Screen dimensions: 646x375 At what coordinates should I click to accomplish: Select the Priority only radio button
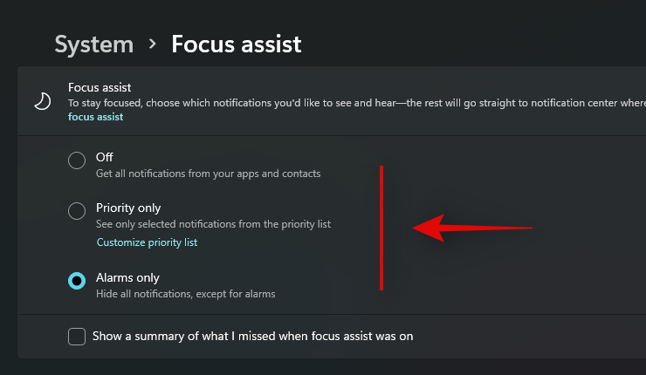tap(77, 211)
